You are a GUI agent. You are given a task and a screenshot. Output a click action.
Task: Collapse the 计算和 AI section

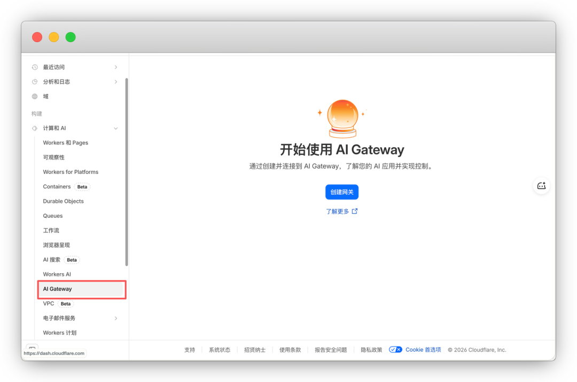click(x=116, y=128)
